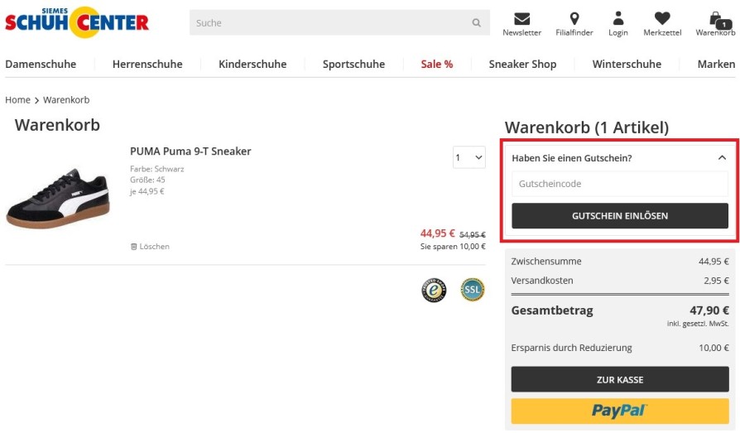Image resolution: width=740 pixels, height=433 pixels.
Task: Click the search magnifier icon
Action: click(x=476, y=23)
